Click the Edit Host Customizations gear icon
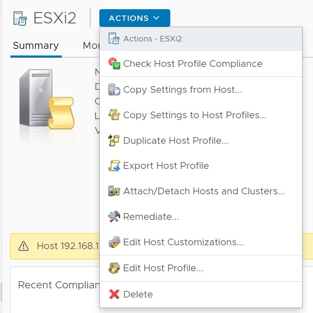The image size is (313, 313). point(114,242)
